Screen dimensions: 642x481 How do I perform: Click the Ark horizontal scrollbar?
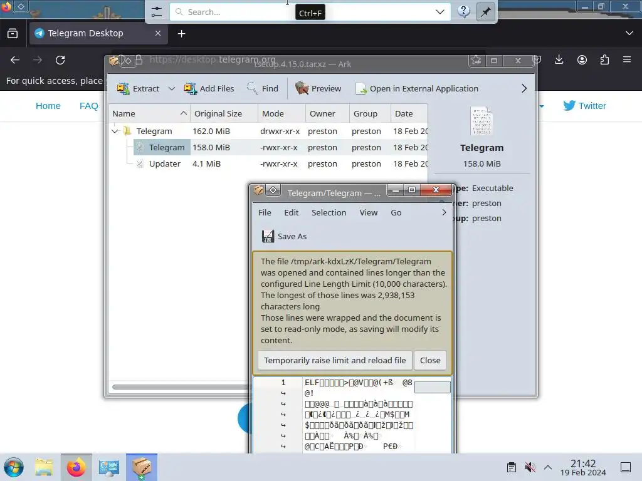[180, 387]
